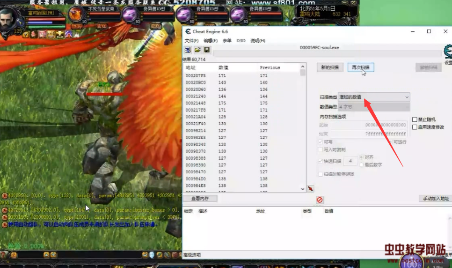Click the stop address input field
The height and width of the screenshot is (268, 452).
point(369,134)
